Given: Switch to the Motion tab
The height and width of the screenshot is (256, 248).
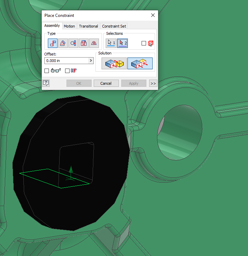Looking at the screenshot, I should [x=69, y=26].
